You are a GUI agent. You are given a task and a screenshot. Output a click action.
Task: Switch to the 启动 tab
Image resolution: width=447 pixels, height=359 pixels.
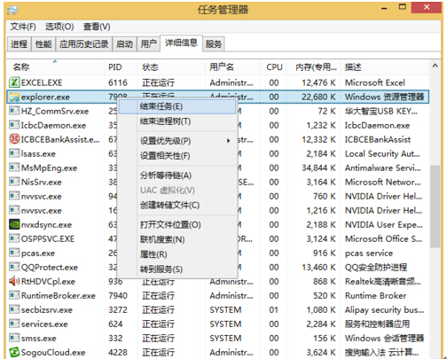[124, 44]
